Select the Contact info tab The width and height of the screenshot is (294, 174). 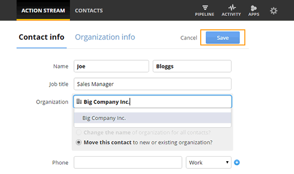[41, 37]
